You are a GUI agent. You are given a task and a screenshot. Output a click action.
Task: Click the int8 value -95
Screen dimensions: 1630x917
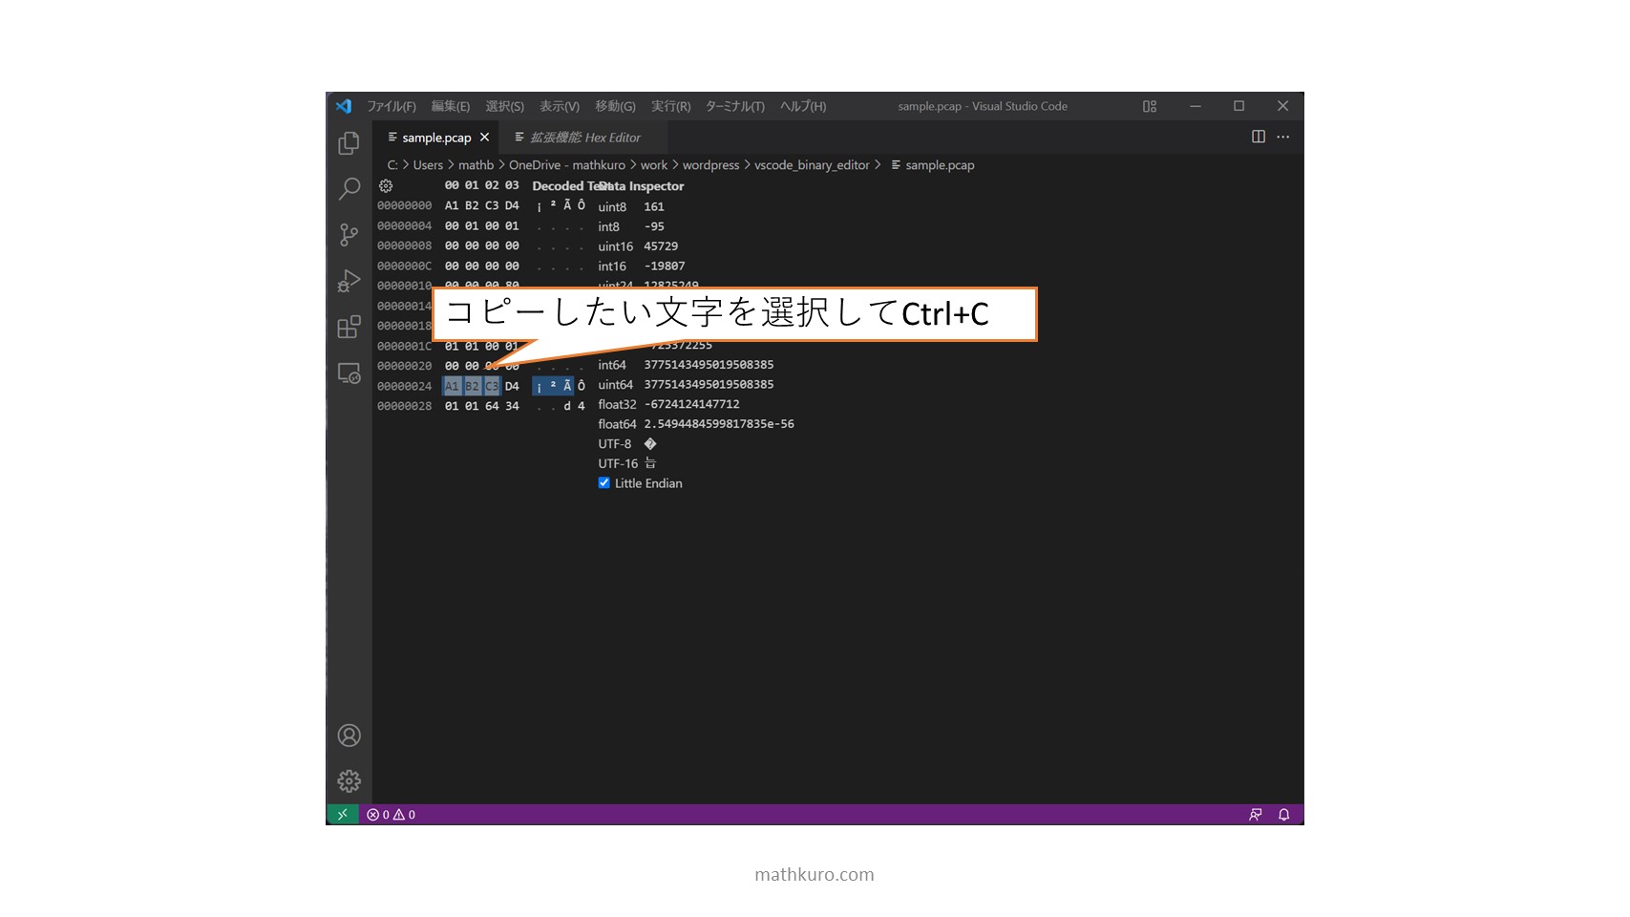(x=654, y=227)
